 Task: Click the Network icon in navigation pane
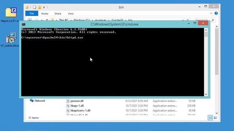point(32,100)
